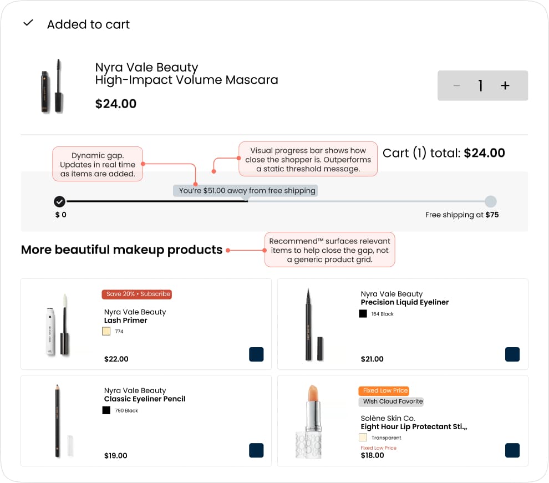The image size is (549, 483).
Task: Open the Precision Liquid Eyeliner link
Action: [405, 302]
